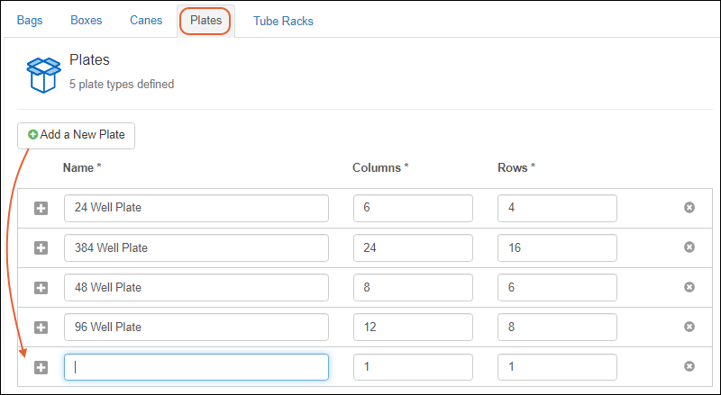Expand the 48 Well Plate row
The image size is (721, 395).
[41, 287]
